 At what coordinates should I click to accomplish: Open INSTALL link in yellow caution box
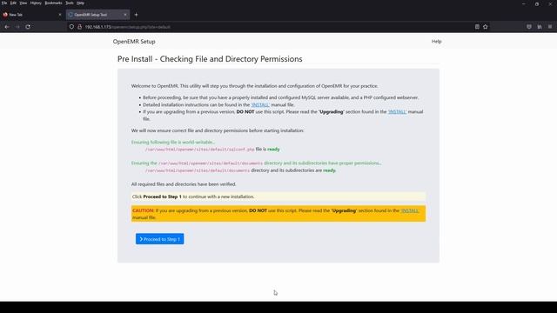pyautogui.click(x=410, y=210)
